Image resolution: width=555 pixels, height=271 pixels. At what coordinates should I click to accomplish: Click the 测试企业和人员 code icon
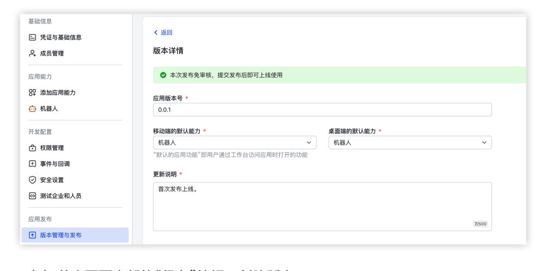tap(32, 196)
